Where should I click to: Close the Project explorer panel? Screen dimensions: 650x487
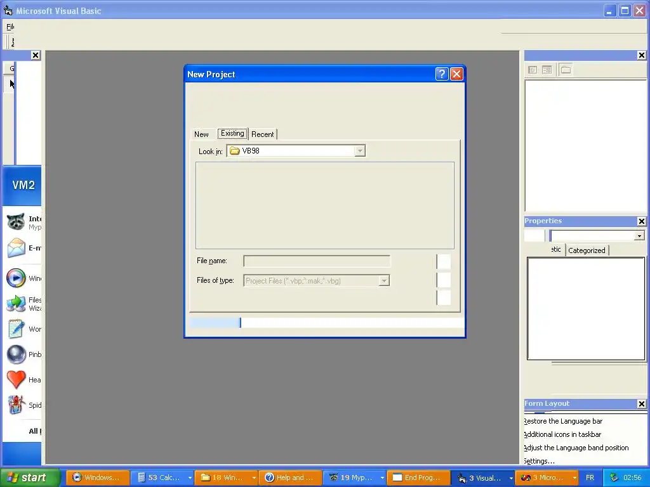641,55
